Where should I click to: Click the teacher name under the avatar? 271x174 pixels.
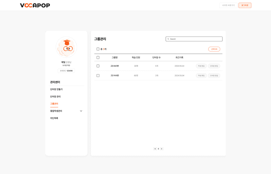click(x=66, y=62)
